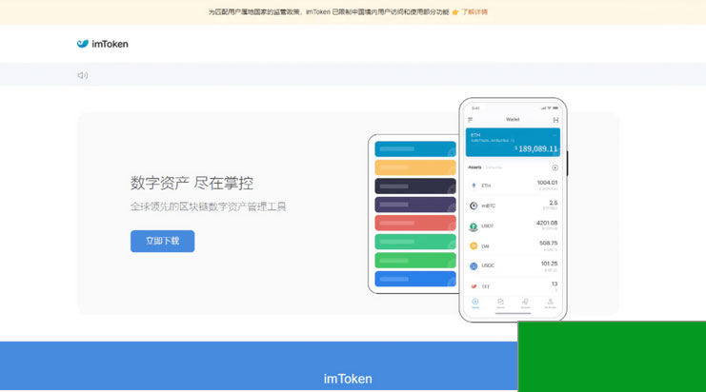
Task: Click the imToken brand name in the header
Action: (110, 44)
